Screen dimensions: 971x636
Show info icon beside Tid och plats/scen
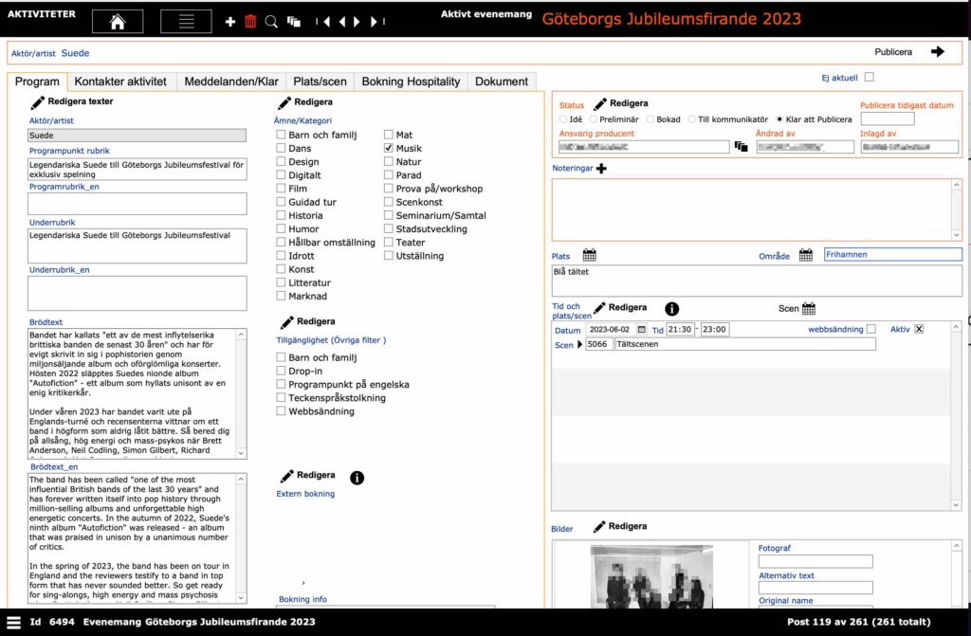coord(672,308)
